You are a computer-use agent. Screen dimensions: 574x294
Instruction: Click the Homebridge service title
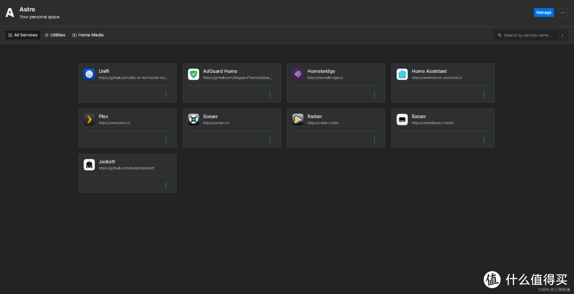click(321, 71)
